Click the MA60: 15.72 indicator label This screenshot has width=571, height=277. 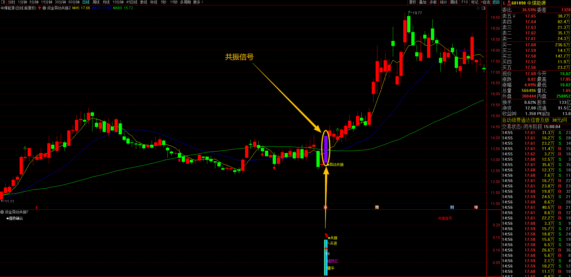coord(123,8)
